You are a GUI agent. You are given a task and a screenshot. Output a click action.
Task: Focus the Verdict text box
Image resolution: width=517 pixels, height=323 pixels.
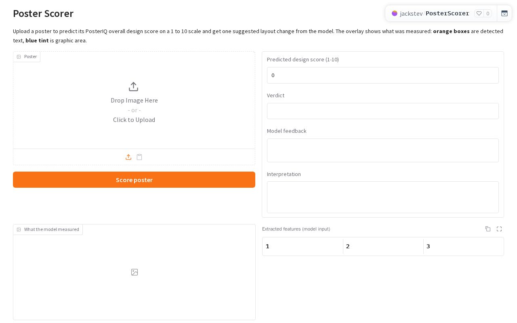tap(383, 111)
